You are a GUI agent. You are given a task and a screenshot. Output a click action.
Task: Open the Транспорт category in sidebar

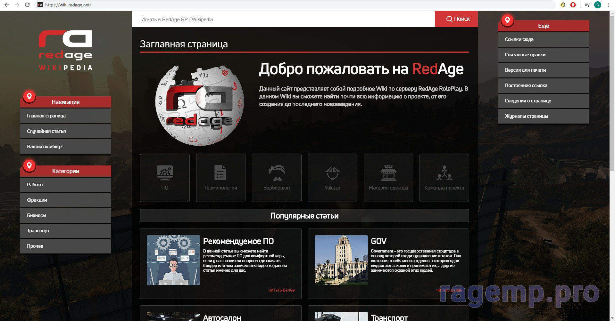65,231
